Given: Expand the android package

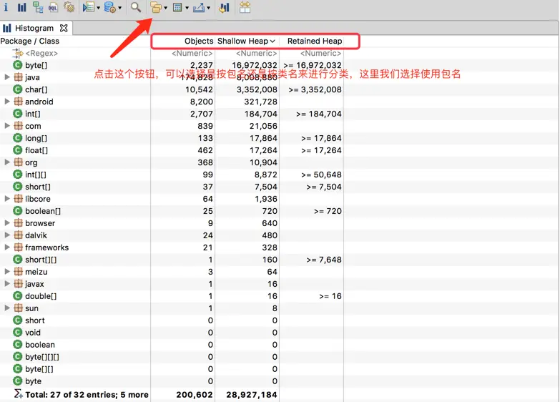Looking at the screenshot, I should point(6,102).
